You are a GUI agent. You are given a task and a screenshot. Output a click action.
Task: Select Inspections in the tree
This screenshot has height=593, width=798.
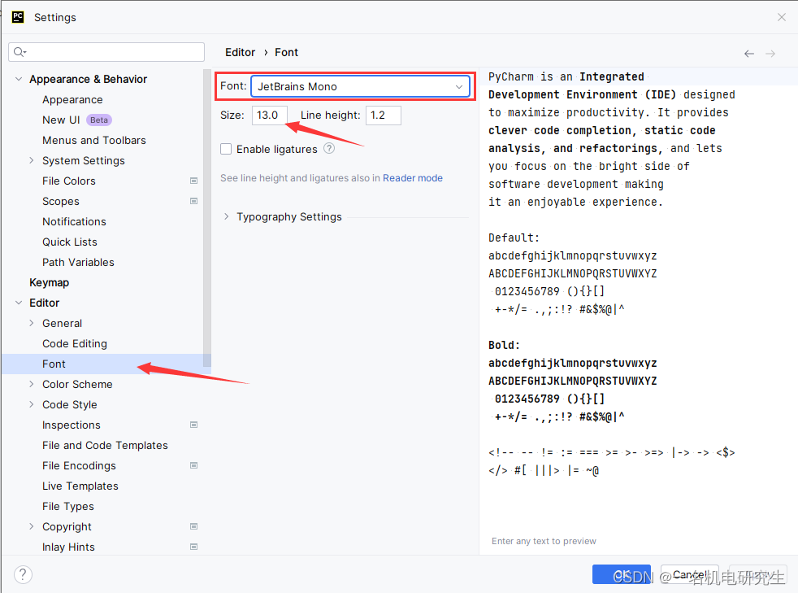coord(72,425)
